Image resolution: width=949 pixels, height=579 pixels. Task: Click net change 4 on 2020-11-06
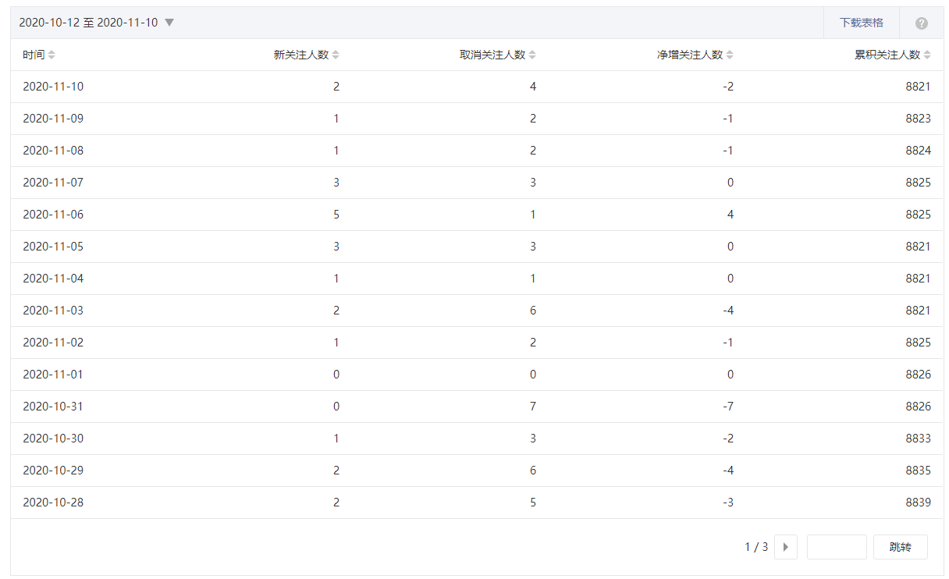(x=730, y=215)
